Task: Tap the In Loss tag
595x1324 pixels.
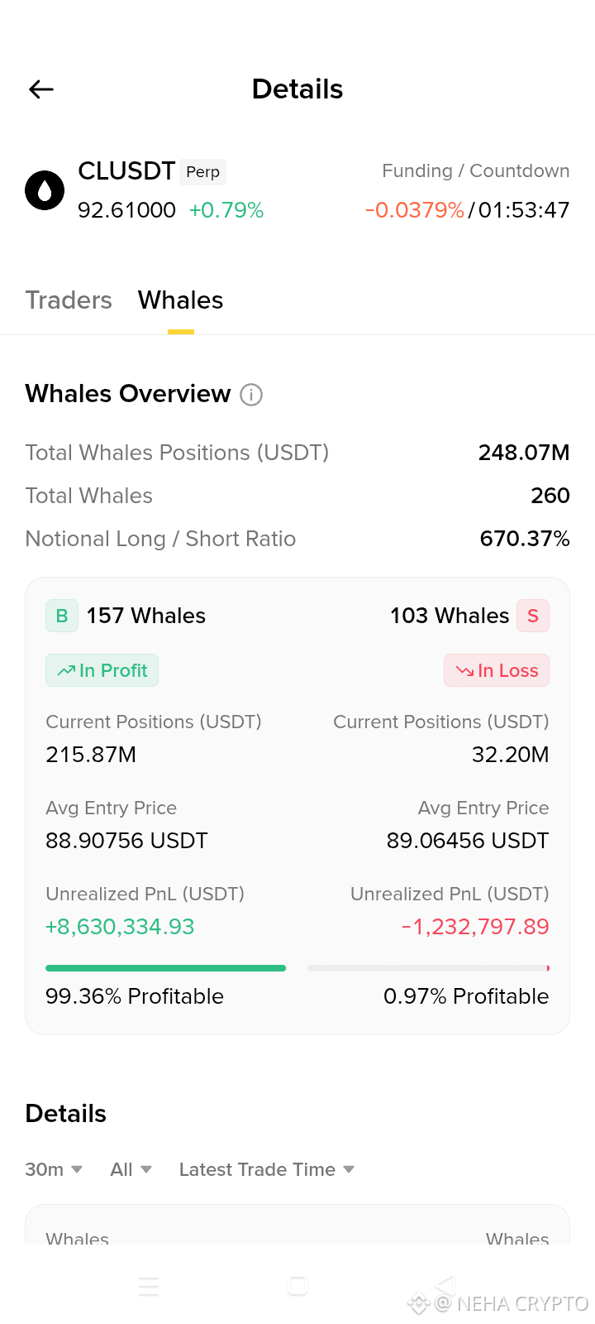Action: click(497, 670)
